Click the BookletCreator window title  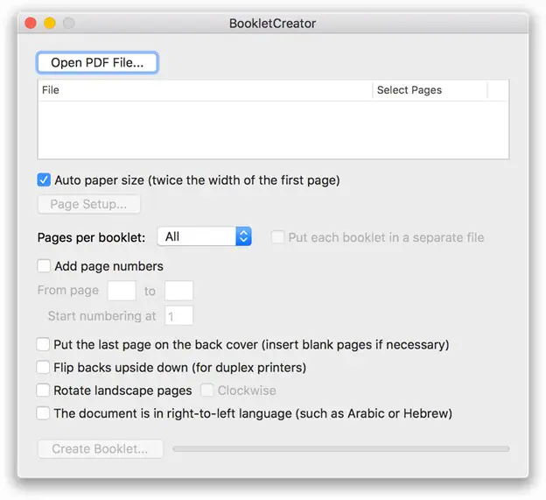pyautogui.click(x=273, y=24)
